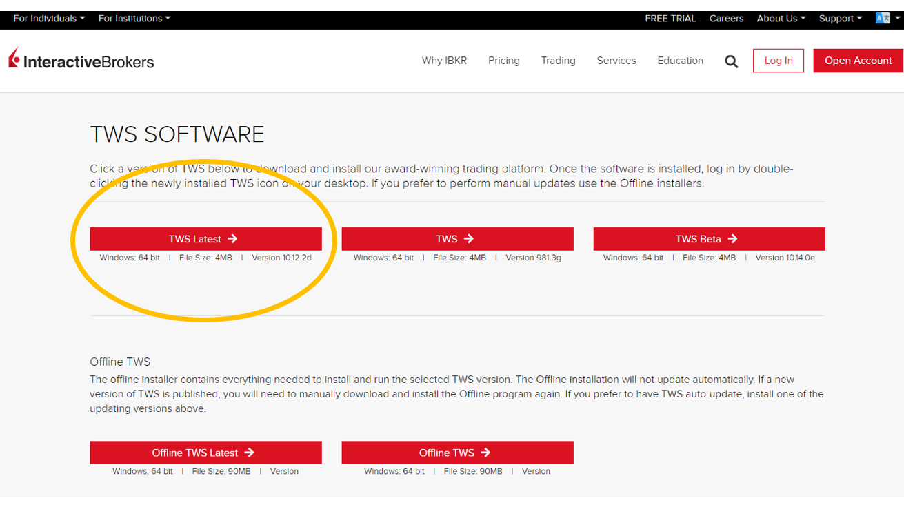Click the Offline TWS section heading
This screenshot has width=904, height=509.
click(x=120, y=362)
